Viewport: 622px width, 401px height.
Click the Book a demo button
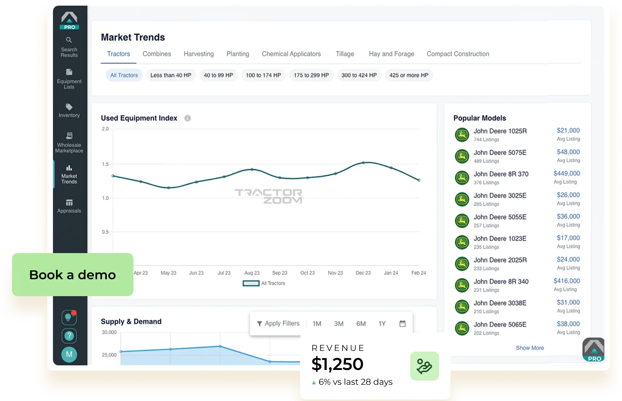pyautogui.click(x=72, y=275)
